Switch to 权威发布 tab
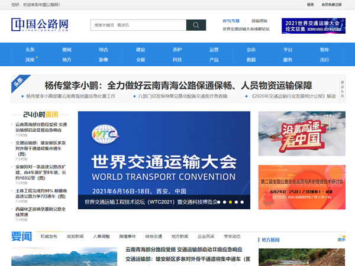Image resolution: width=355 pixels, height=266 pixels. coord(49,236)
